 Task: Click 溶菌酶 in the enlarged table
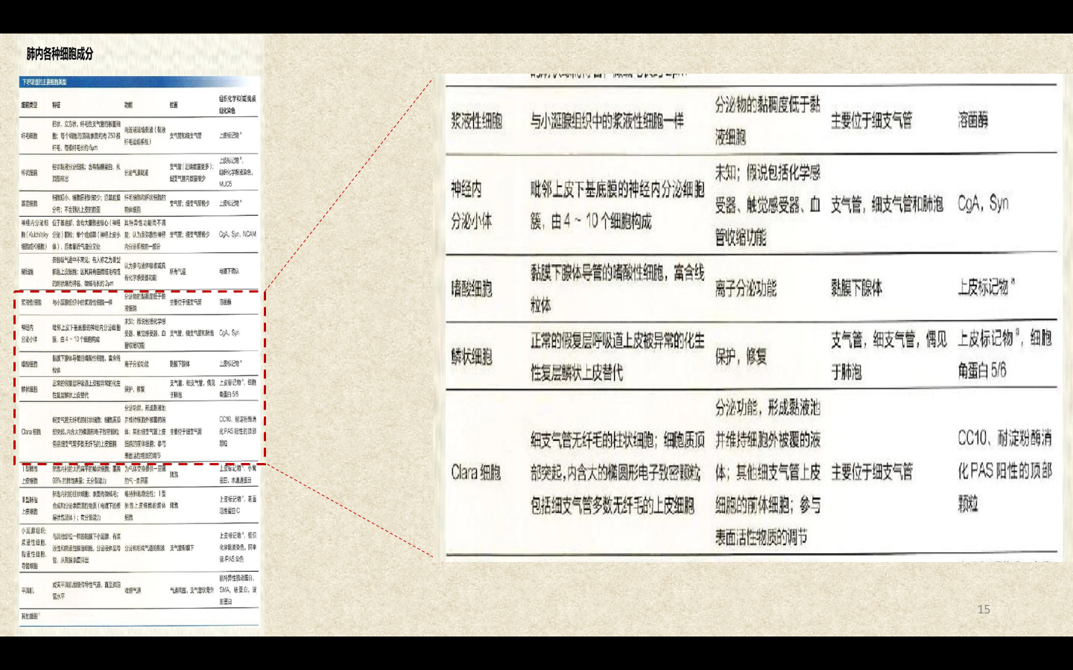(x=973, y=121)
